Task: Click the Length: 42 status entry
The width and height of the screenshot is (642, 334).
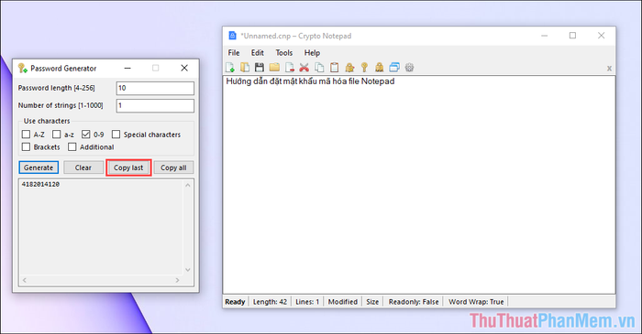Action: 270,302
